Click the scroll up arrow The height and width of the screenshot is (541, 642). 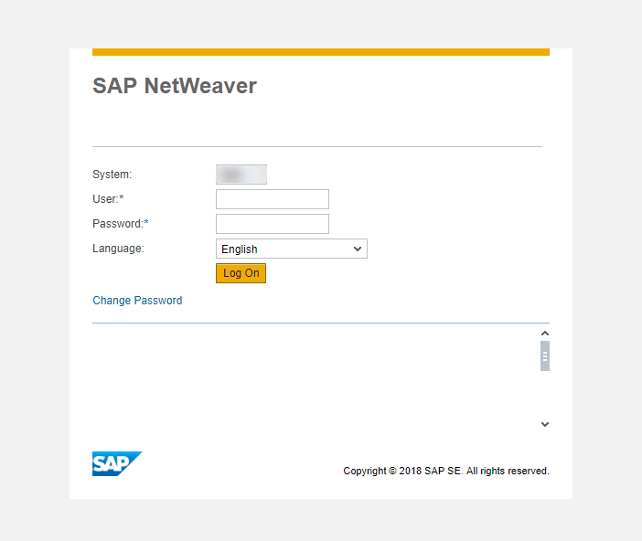(544, 334)
